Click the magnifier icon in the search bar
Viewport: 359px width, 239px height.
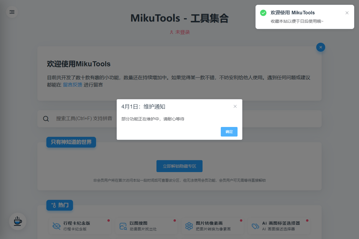click(x=46, y=119)
